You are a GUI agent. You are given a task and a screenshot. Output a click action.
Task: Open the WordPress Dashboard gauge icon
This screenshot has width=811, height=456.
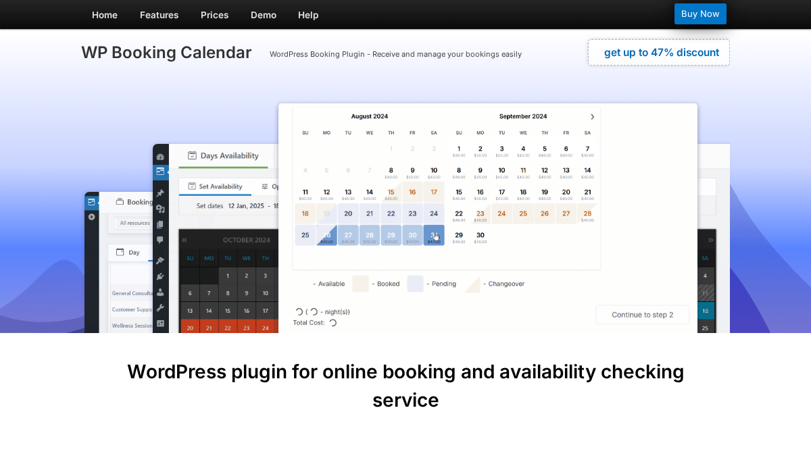160,157
